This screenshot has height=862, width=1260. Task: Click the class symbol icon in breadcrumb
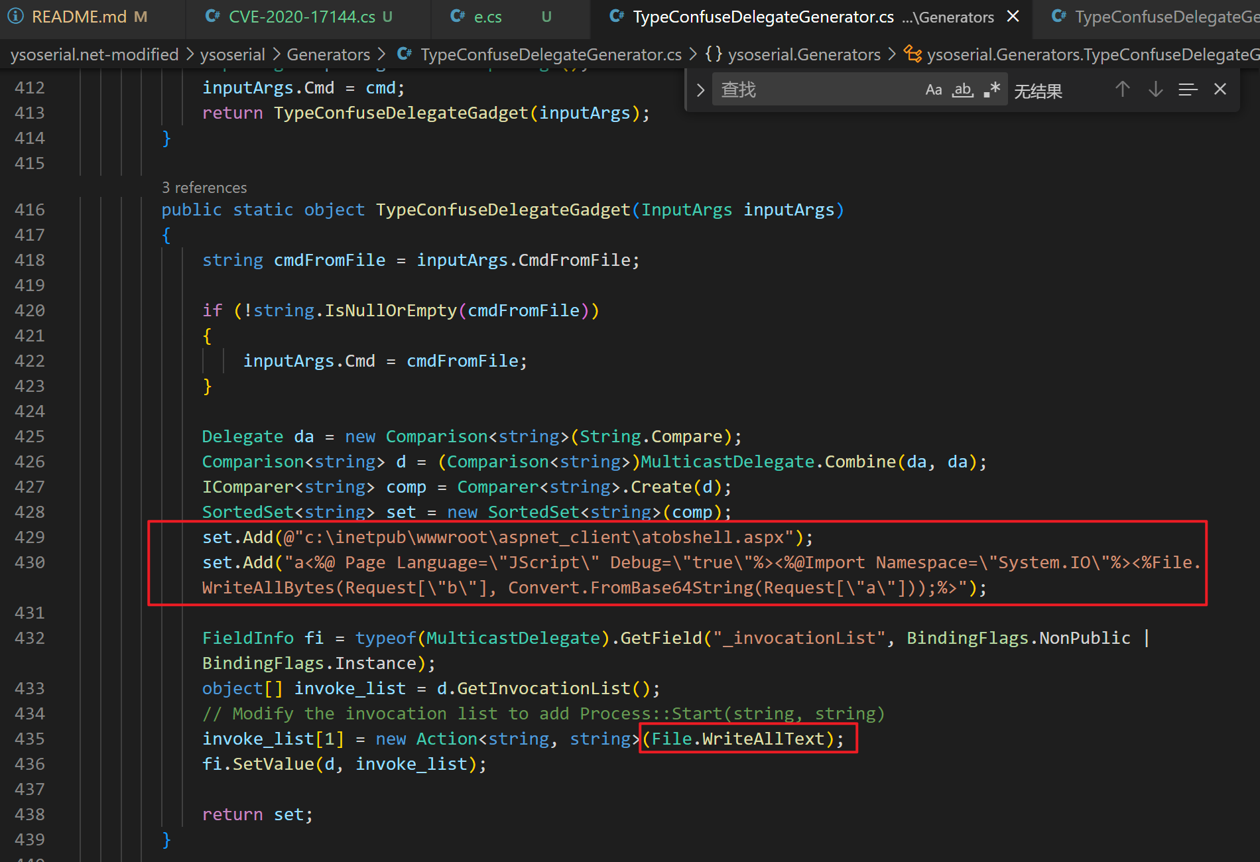click(913, 54)
